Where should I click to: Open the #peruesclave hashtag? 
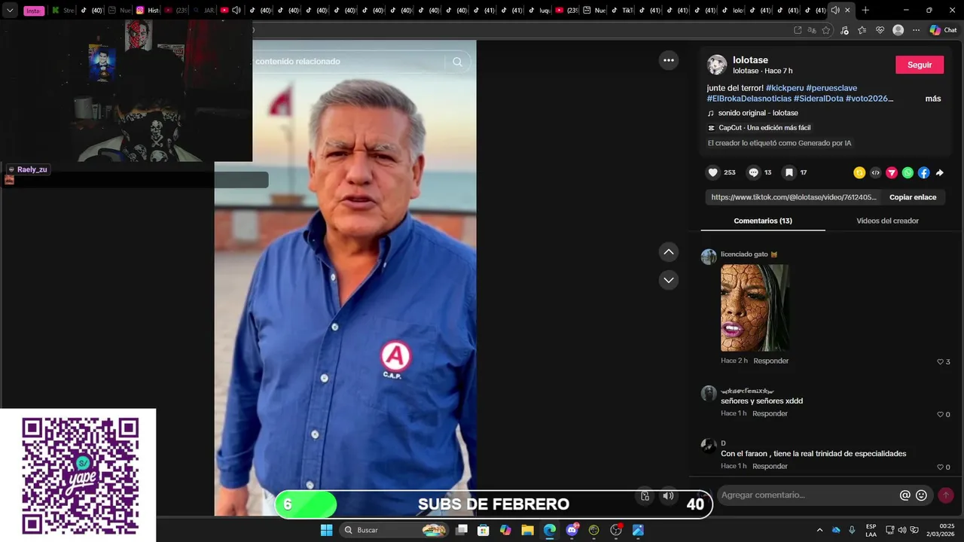[831, 88]
